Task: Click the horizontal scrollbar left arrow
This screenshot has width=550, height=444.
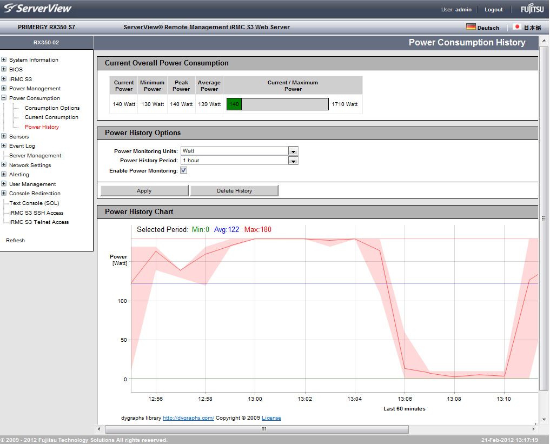Action: coord(99,429)
